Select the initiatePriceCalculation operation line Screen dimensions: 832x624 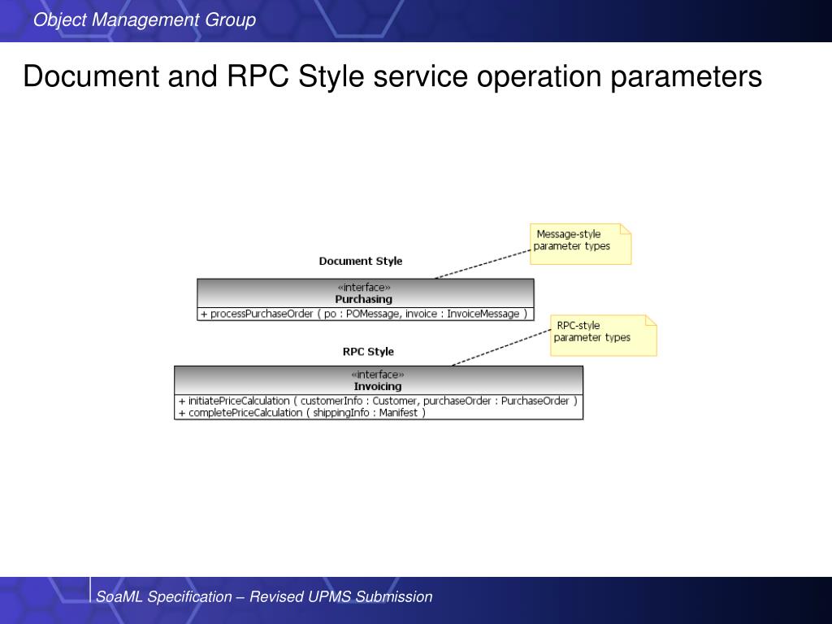click(x=378, y=401)
